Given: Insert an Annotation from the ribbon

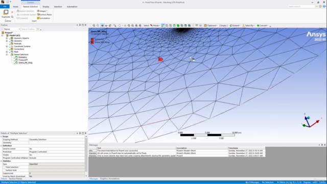Looking at the screenshot, I should pos(43,18).
